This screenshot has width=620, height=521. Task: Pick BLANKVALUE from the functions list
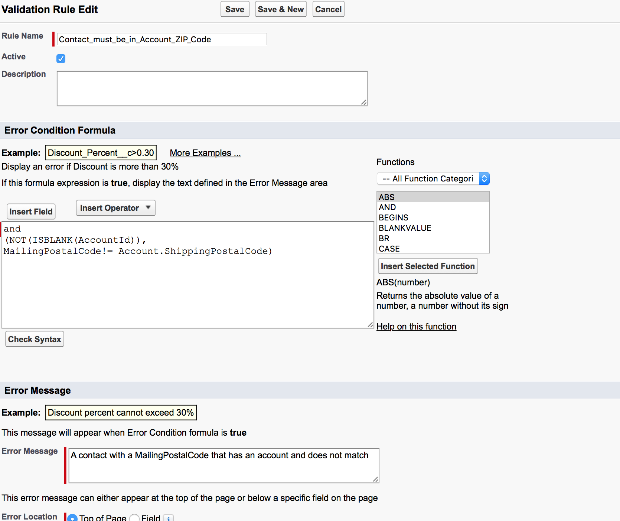[405, 228]
